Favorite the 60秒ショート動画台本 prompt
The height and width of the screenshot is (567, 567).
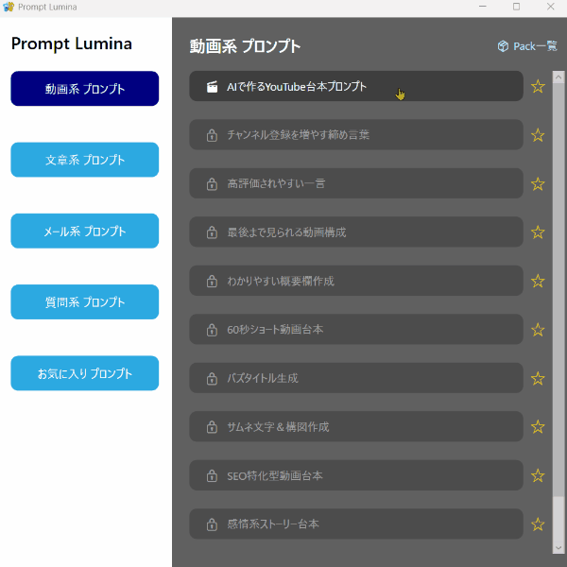coord(538,330)
